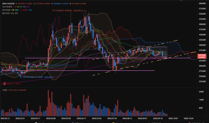Click the 225,000 price axis label
Image resolution: width=209 pixels, height=123 pixels.
pos(202,81)
